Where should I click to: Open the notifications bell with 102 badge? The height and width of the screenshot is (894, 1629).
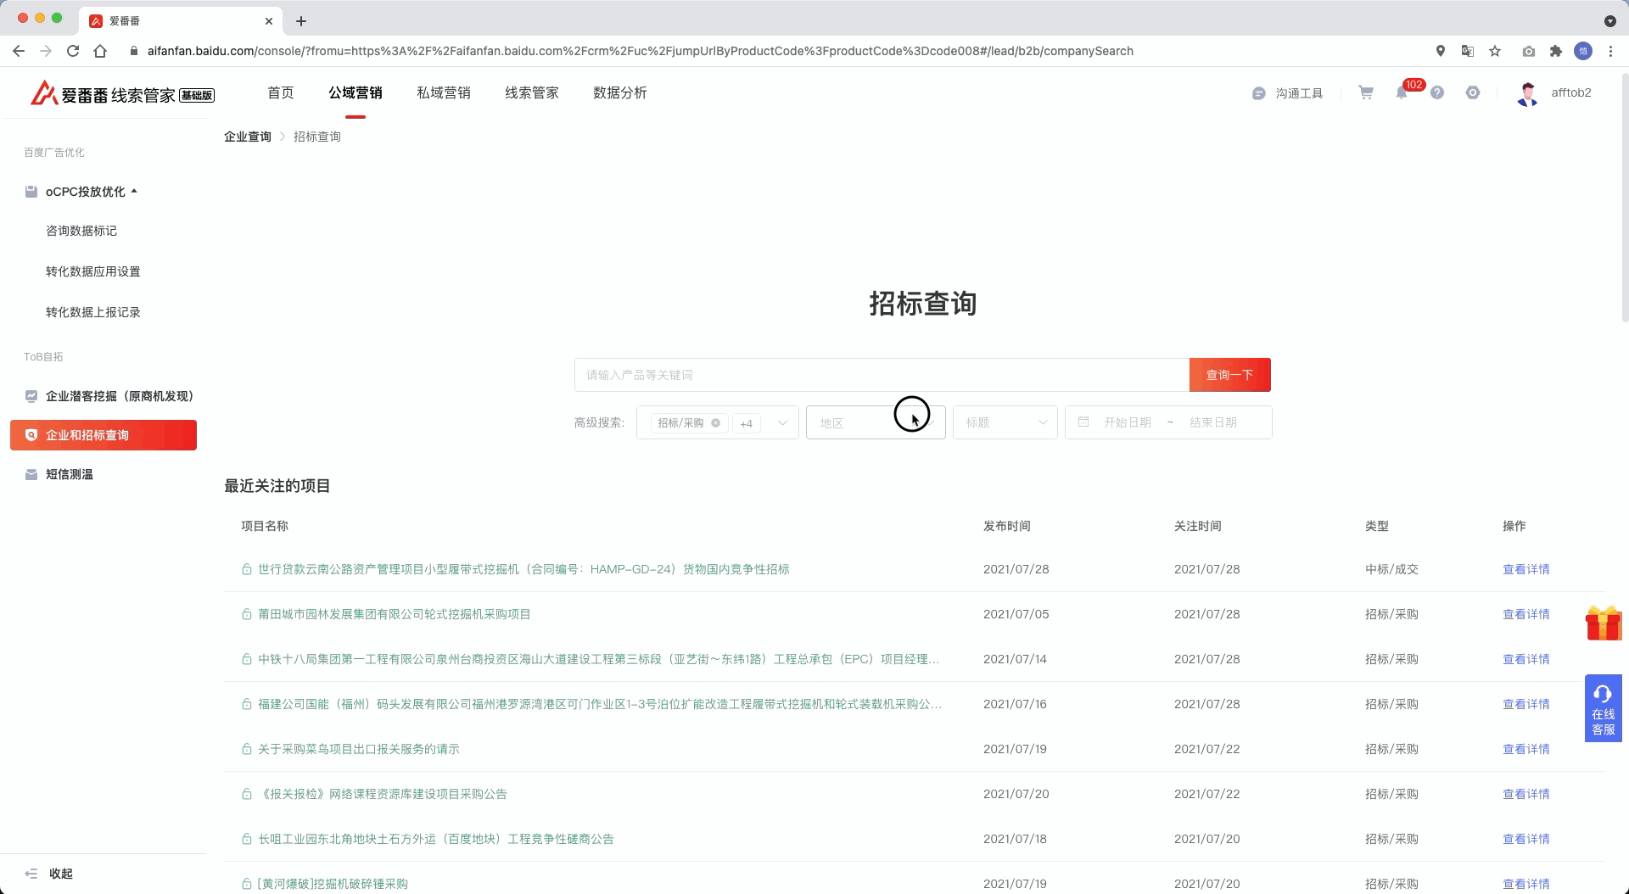click(1402, 92)
